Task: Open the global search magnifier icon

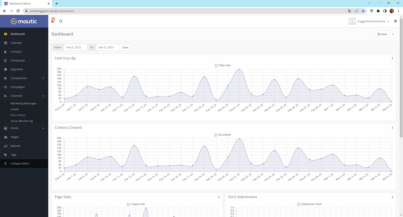Action: click(61, 21)
